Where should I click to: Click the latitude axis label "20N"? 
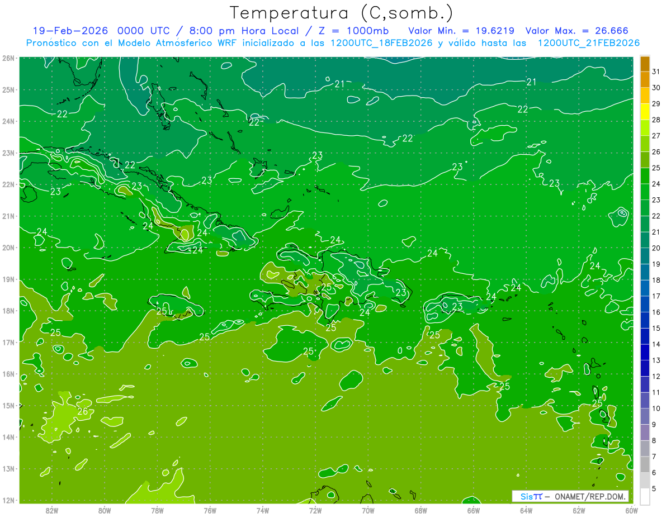8,248
